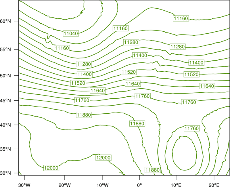This screenshot has width=230, height=187.
Task: Pick the 45°N latitude axis label
Action: [x=5, y=100]
